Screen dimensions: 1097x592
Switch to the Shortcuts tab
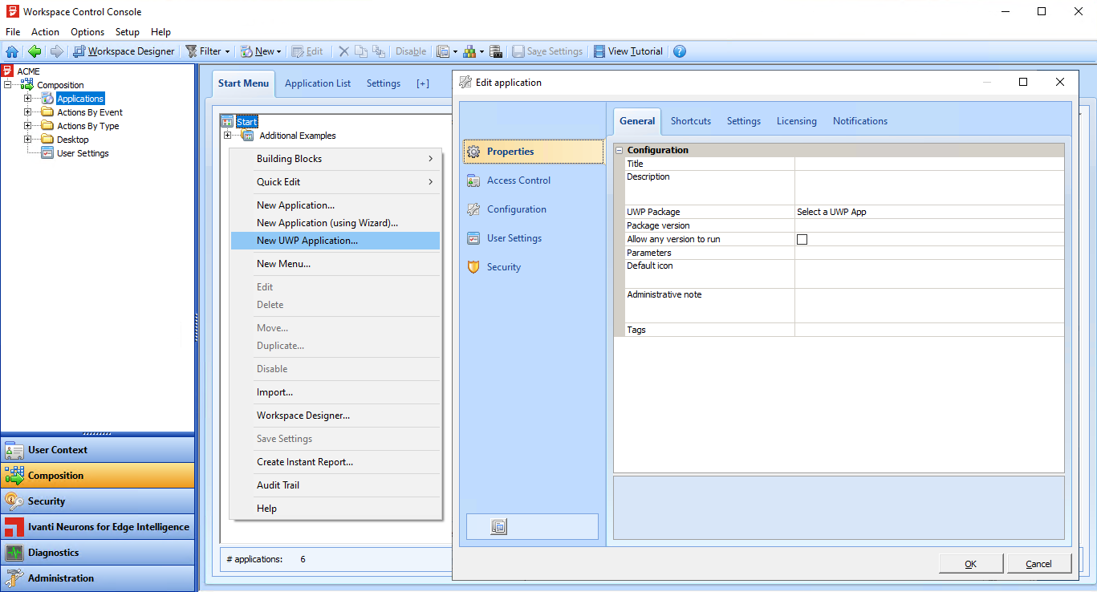click(691, 121)
